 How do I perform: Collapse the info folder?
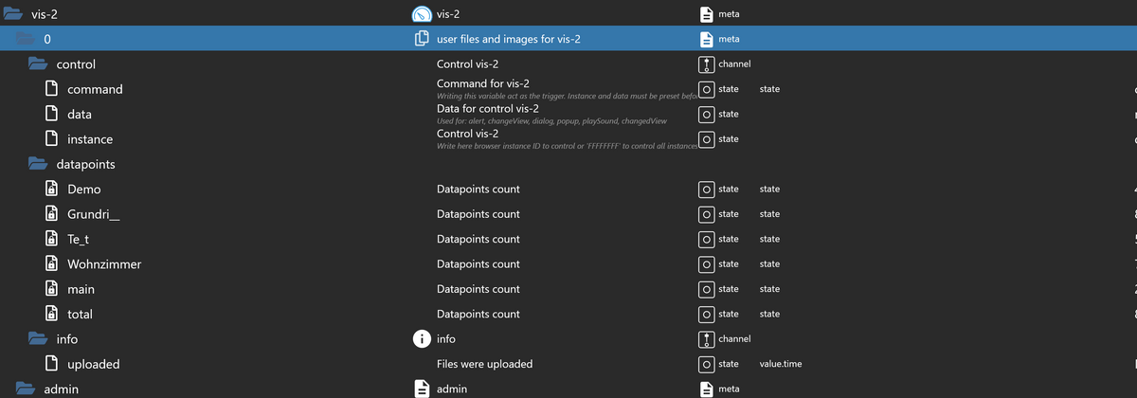tap(38, 338)
